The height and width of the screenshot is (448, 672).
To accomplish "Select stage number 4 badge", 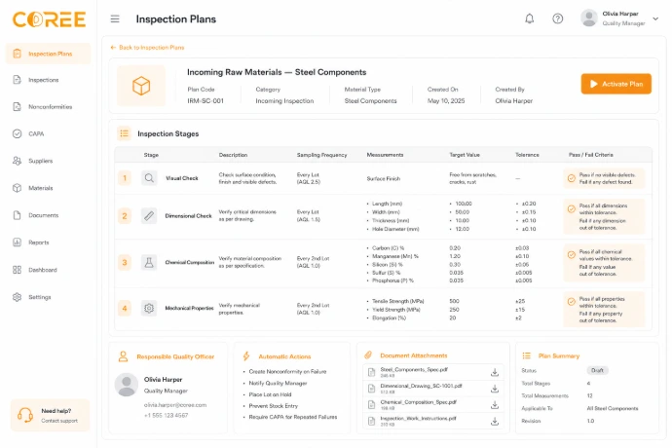I will point(125,308).
